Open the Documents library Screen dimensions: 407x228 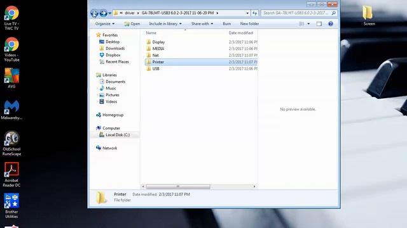(x=115, y=82)
